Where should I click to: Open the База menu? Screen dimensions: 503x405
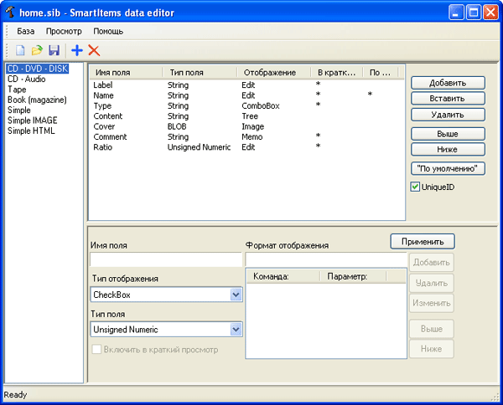26,31
